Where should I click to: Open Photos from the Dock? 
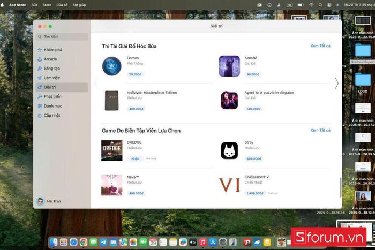click(133, 243)
